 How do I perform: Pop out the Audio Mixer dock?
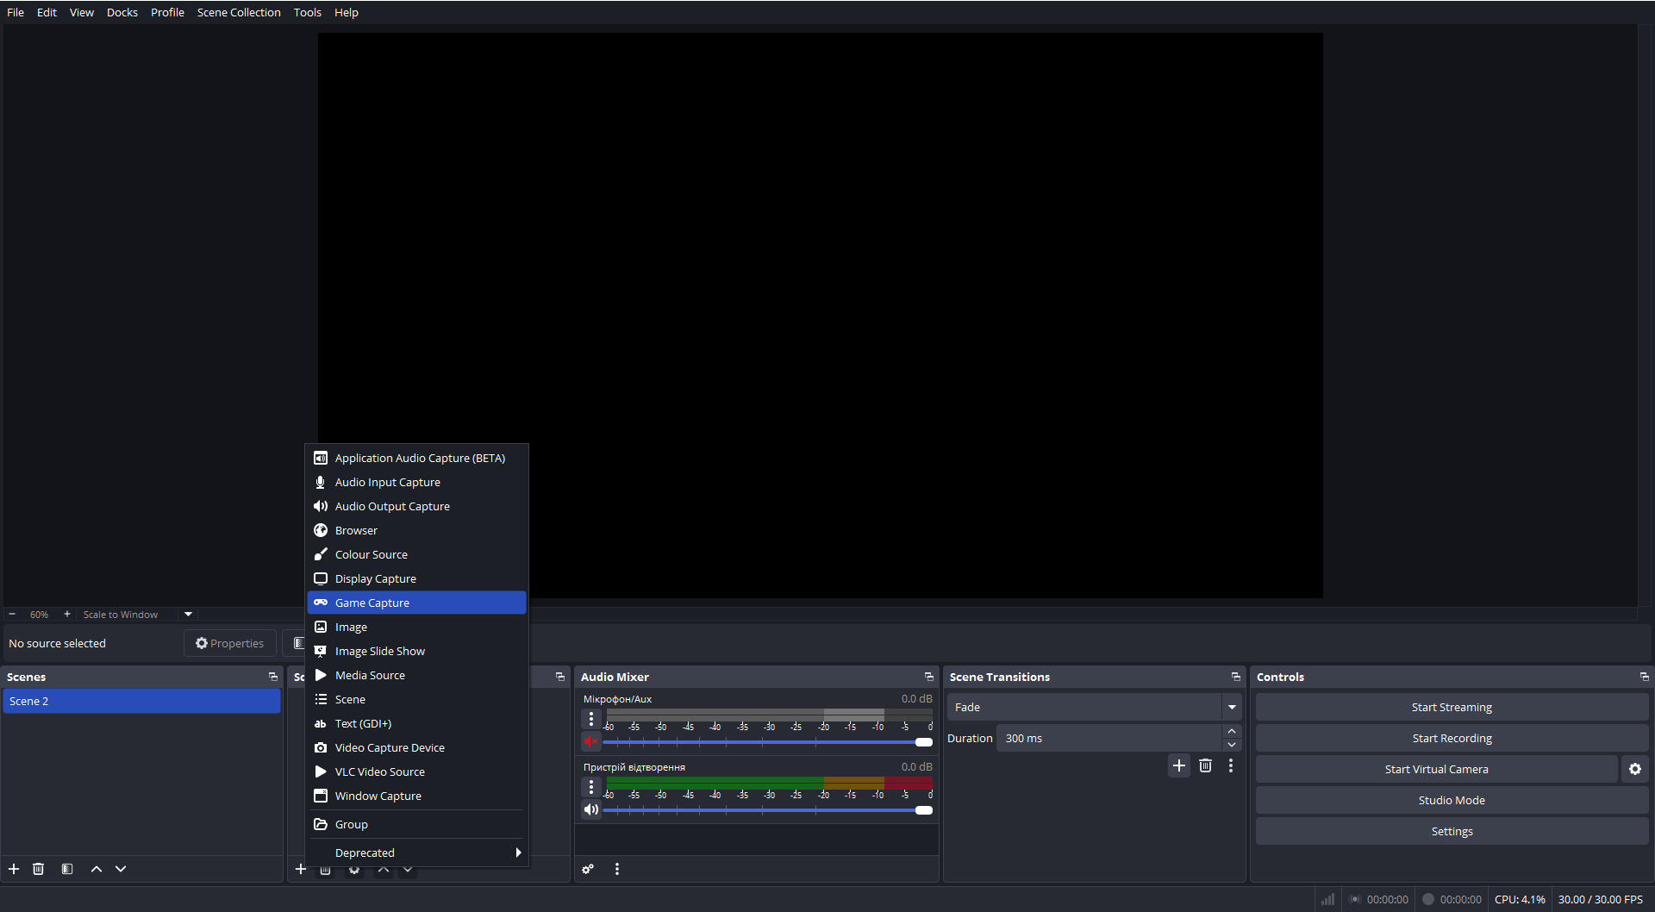(928, 677)
